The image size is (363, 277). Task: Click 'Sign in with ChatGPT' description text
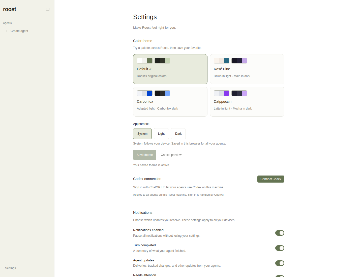[x=178, y=187]
